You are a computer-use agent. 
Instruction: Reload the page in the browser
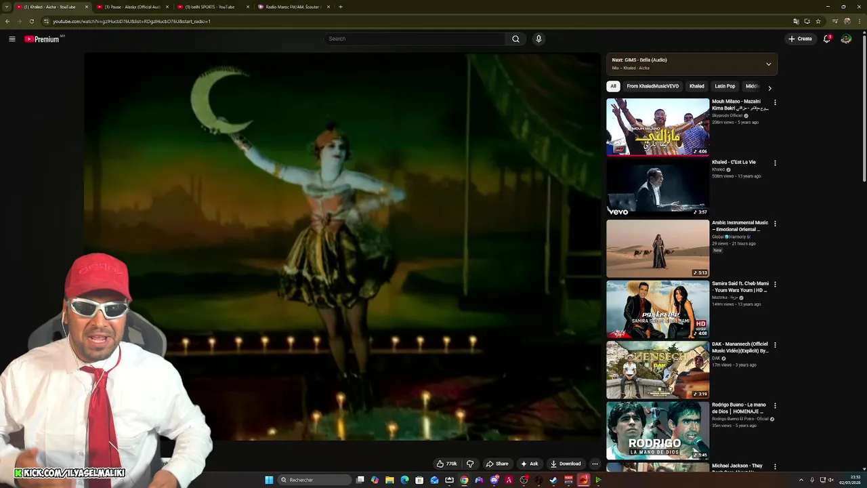pos(31,21)
